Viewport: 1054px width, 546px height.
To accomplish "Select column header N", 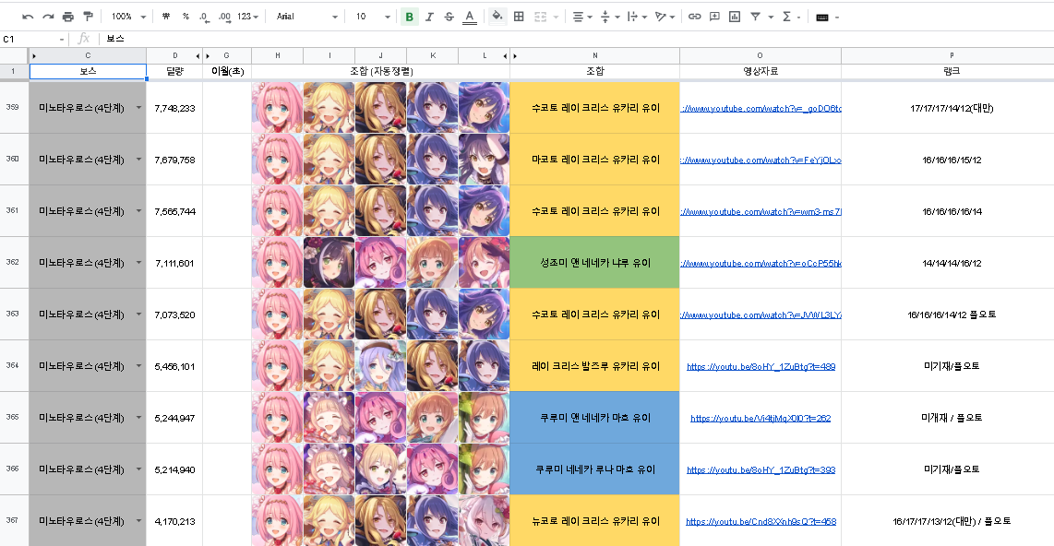I will click(595, 55).
